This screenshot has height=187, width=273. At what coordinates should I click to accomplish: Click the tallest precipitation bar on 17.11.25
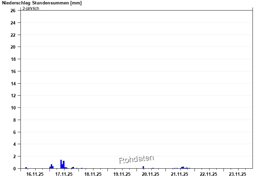[x=61, y=164]
